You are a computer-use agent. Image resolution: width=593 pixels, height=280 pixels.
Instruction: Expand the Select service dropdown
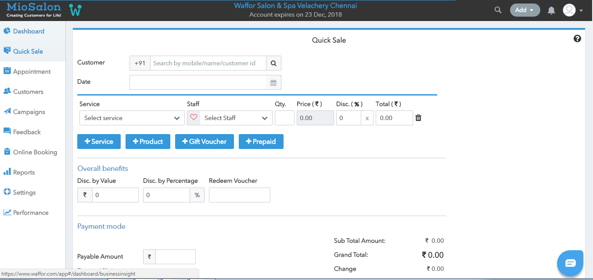click(132, 118)
